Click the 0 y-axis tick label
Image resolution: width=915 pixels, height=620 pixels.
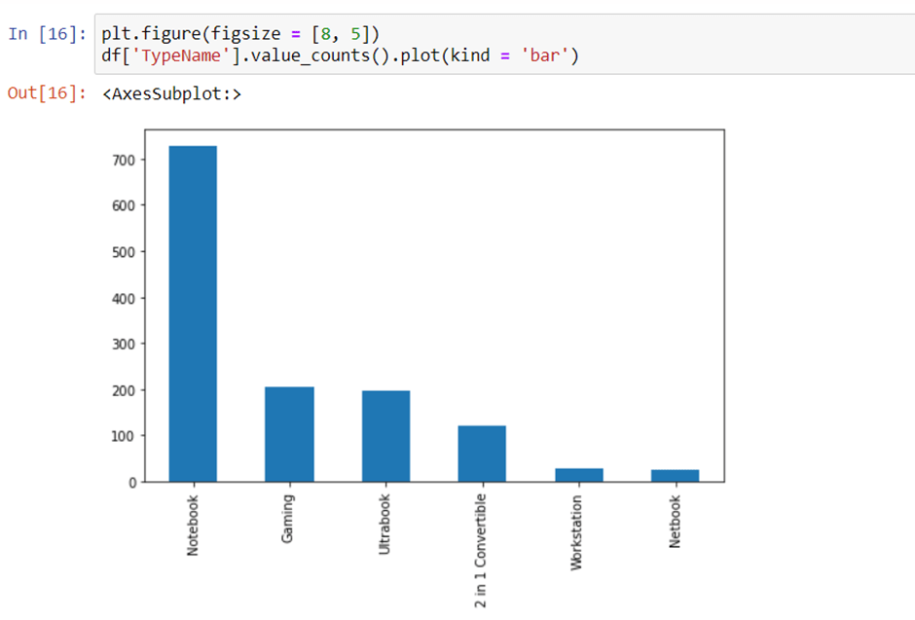132,483
